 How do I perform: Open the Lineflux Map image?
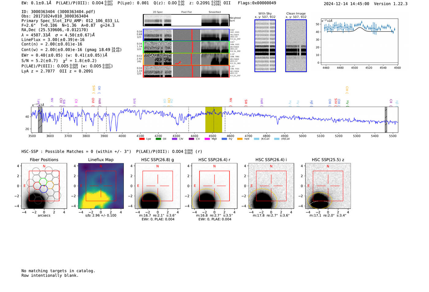tap(101, 186)
